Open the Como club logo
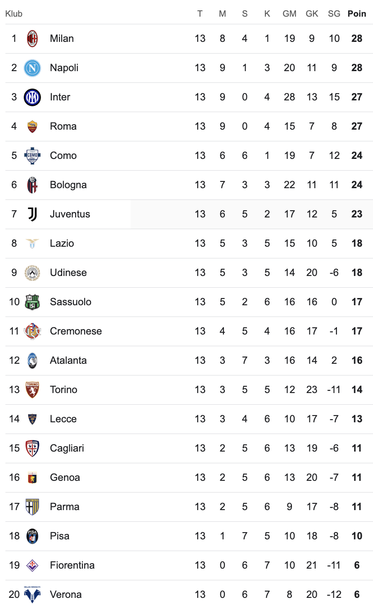This screenshot has width=373, height=606. coord(32,156)
